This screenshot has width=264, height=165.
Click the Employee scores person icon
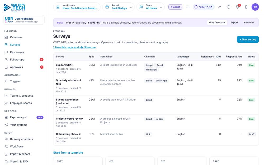[x=6, y=103]
